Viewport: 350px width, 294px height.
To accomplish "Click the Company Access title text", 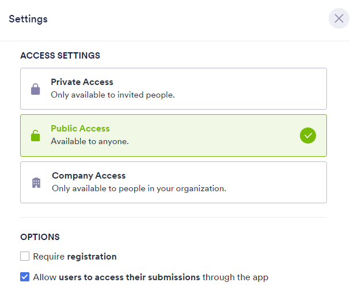I will [x=89, y=176].
